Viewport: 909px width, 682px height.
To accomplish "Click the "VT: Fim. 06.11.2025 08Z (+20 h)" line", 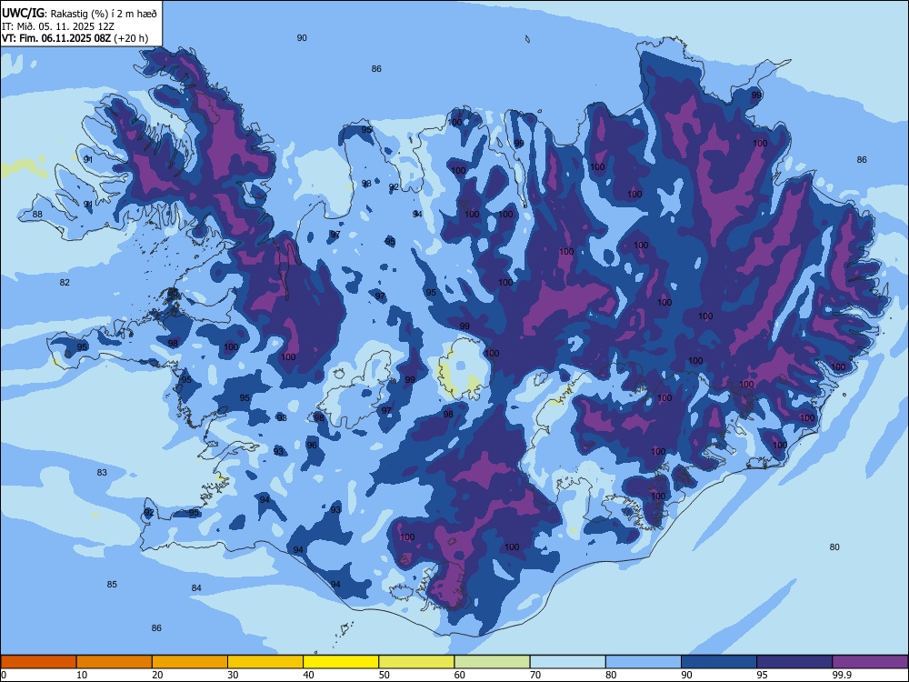I will 75,38.
